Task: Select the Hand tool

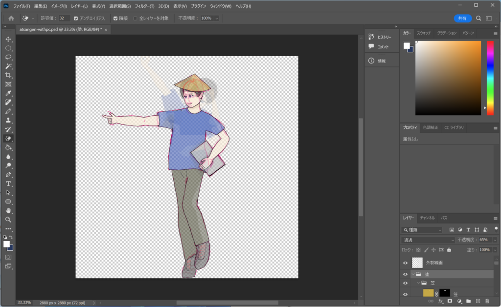Action: coord(8,211)
